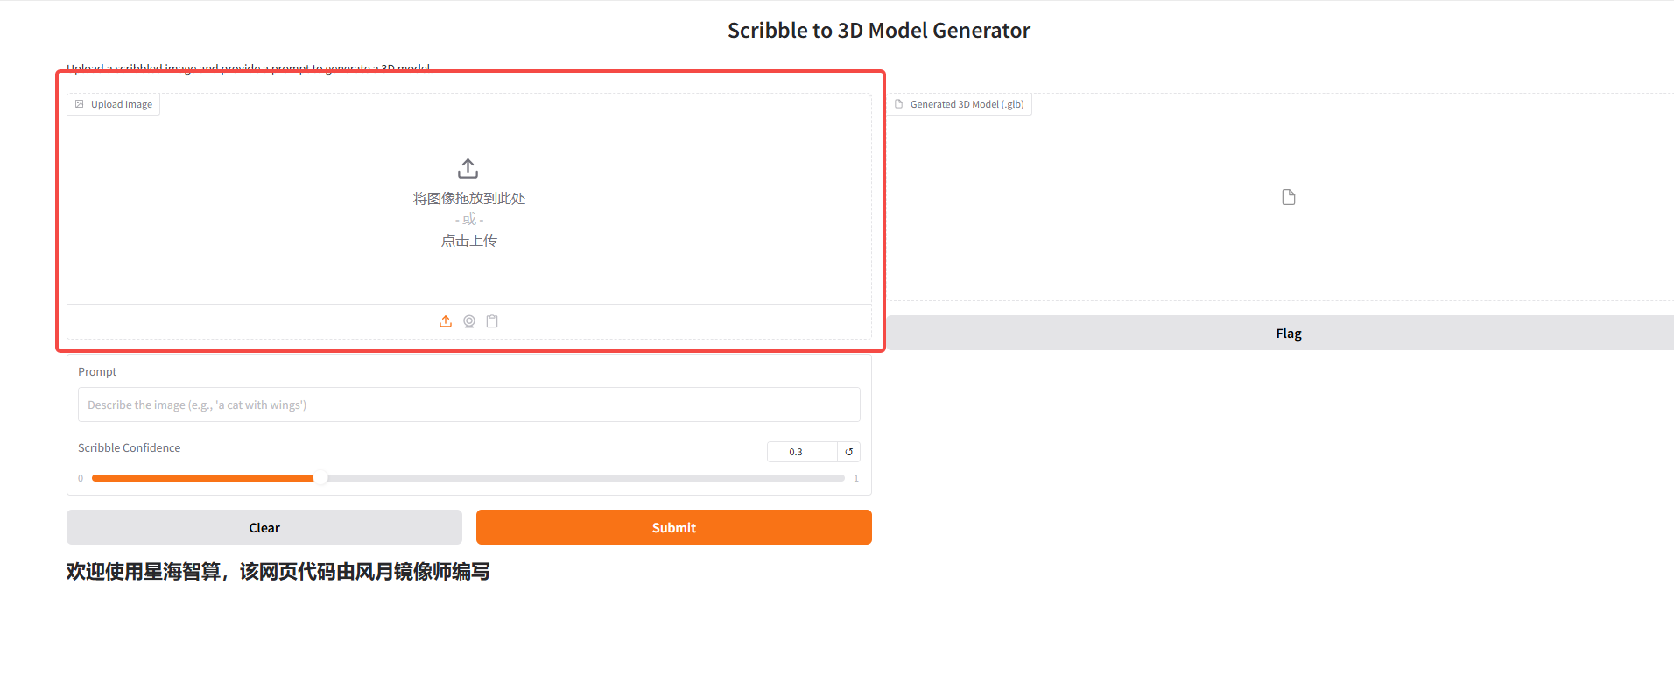Click the Generated 3D Model (.glb) label

967,104
